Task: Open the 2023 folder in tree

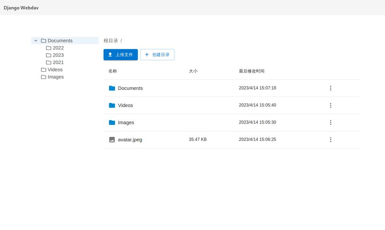Action: click(58, 55)
